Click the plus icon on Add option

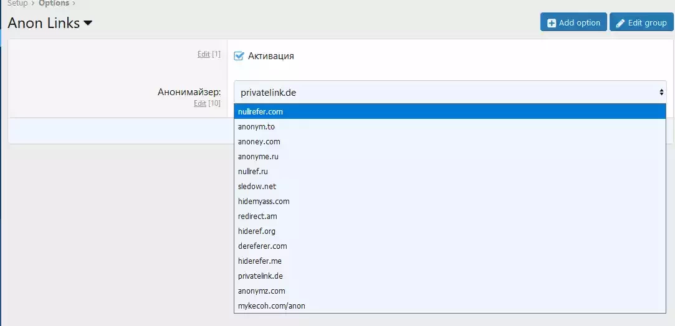[x=552, y=23]
